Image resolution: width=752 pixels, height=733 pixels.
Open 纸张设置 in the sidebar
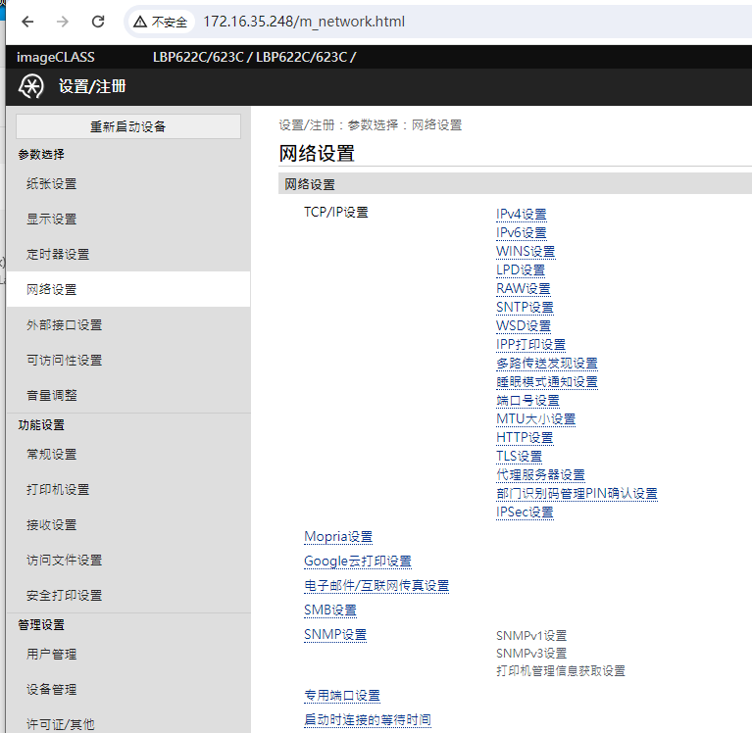tap(52, 183)
